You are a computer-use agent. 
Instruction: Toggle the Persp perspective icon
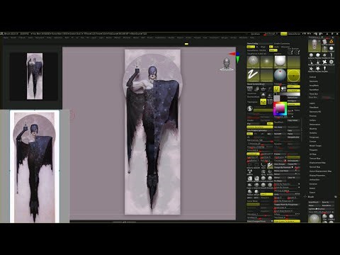click(x=250, y=89)
